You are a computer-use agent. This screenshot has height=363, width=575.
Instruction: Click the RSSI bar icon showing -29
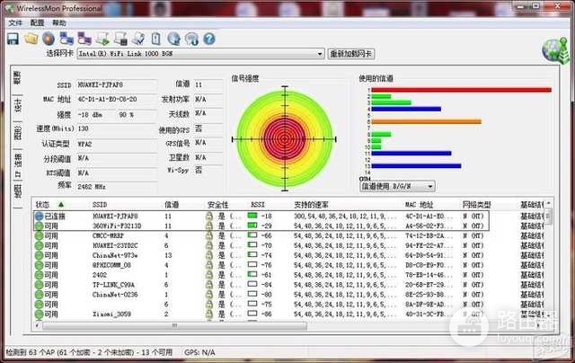click(252, 226)
